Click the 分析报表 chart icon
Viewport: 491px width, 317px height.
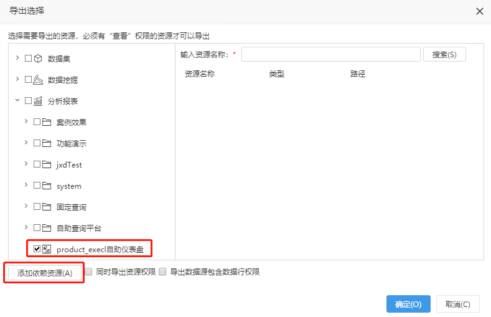pos(38,101)
